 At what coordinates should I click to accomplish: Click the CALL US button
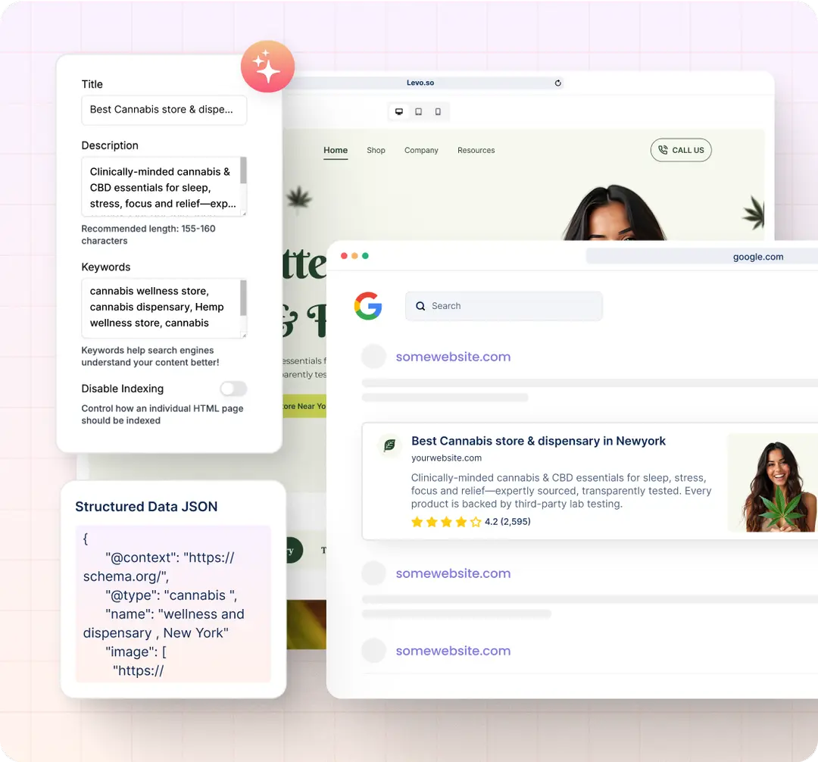point(681,150)
